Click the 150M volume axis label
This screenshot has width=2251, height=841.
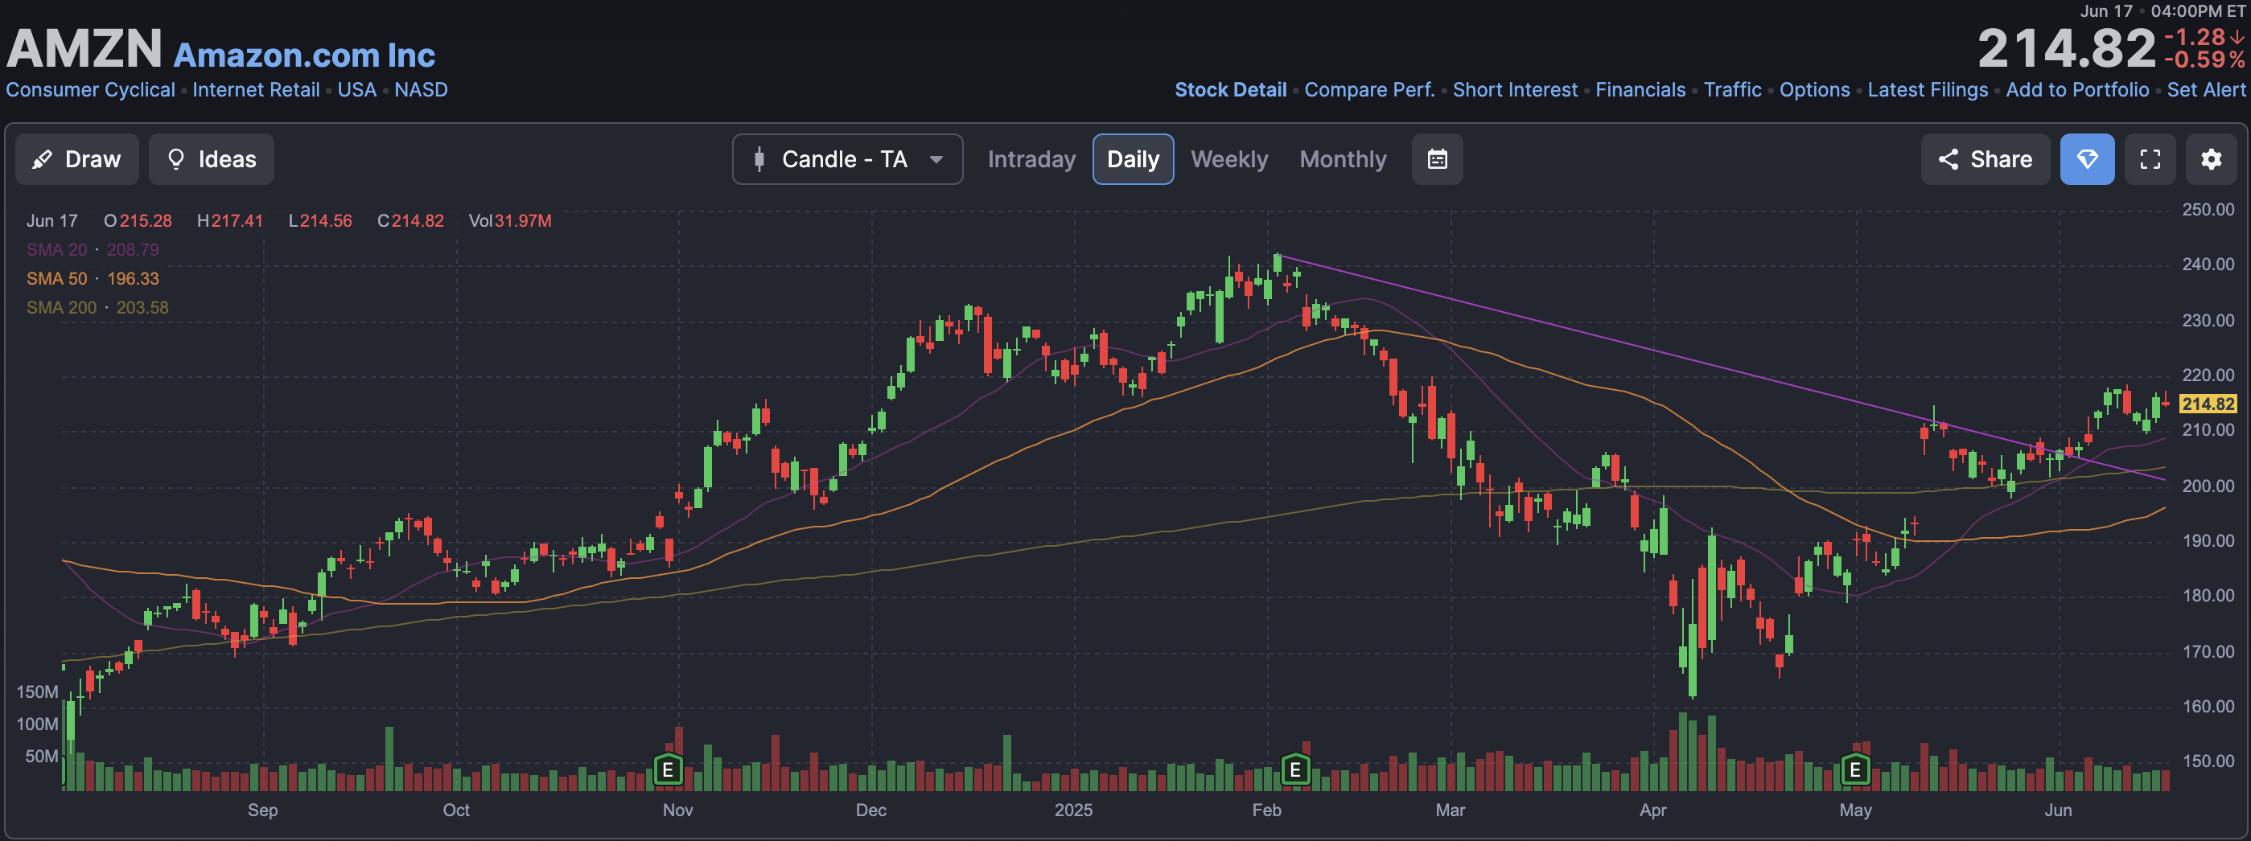click(37, 691)
